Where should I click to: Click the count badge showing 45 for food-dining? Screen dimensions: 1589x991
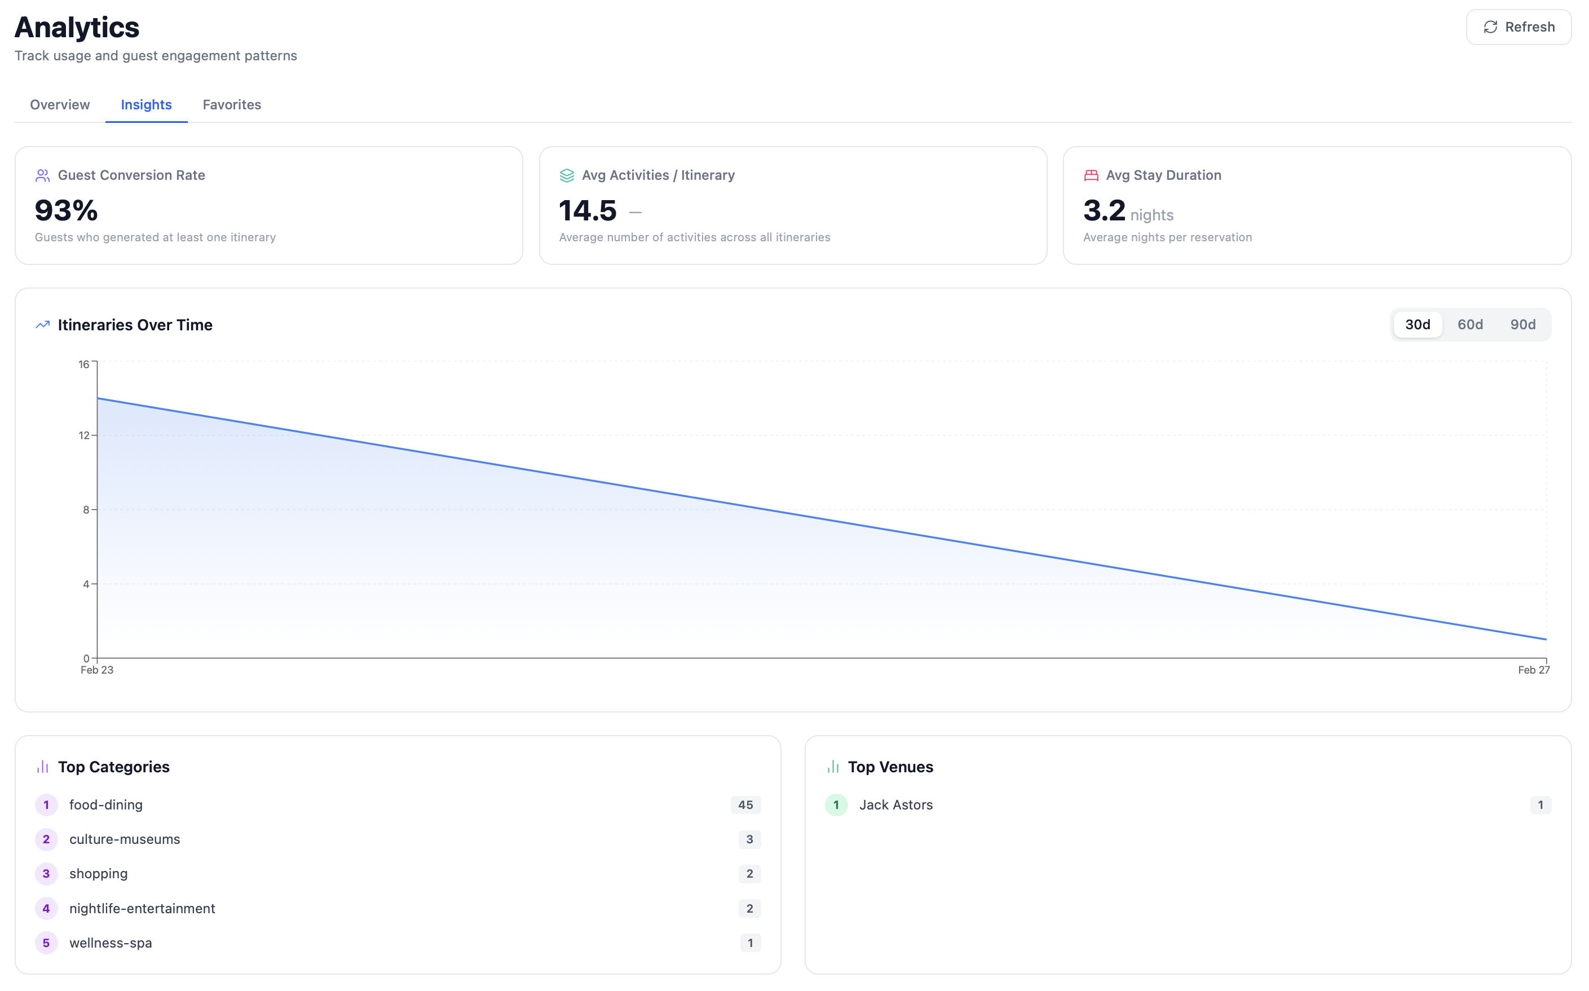pos(745,805)
